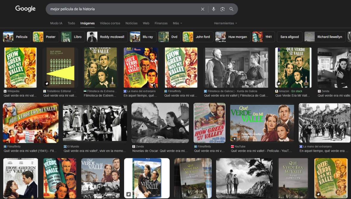
Task: Click the tag icon on Trotalibros book cover
Action: tap(46, 84)
